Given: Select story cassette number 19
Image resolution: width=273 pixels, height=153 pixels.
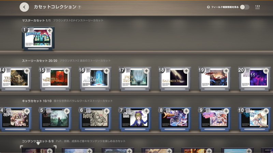Looking at the screenshot, I should pos(215,79).
